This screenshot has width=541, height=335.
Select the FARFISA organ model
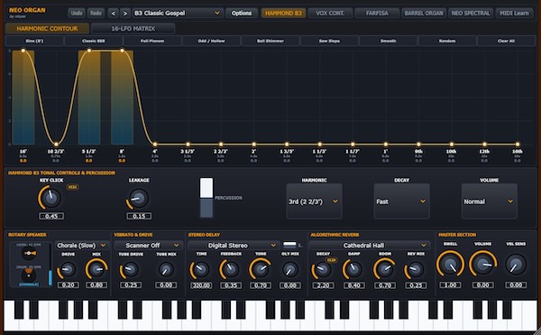click(377, 14)
